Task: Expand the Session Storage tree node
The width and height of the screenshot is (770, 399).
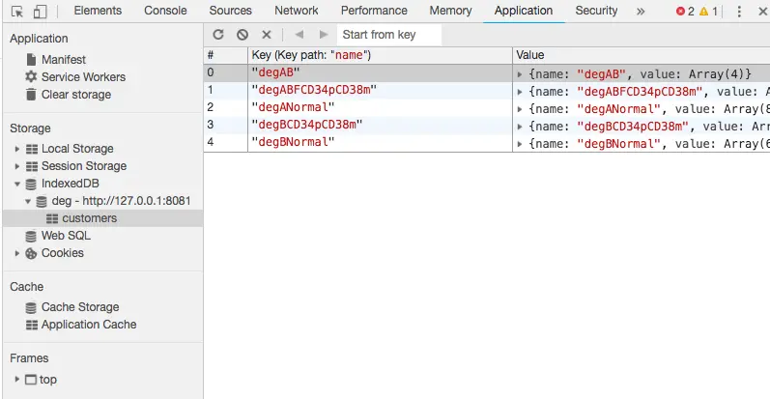Action: coord(17,166)
